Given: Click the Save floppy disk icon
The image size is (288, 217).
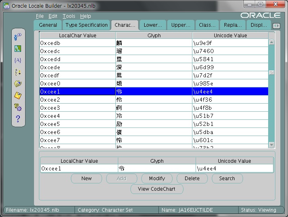Looking at the screenshot, I should click(18, 96).
